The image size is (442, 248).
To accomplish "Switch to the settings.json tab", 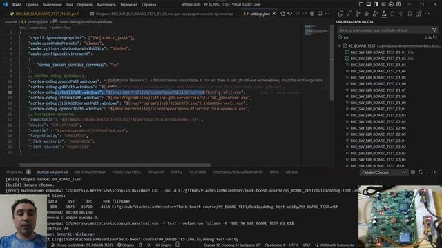I will 260,14.
